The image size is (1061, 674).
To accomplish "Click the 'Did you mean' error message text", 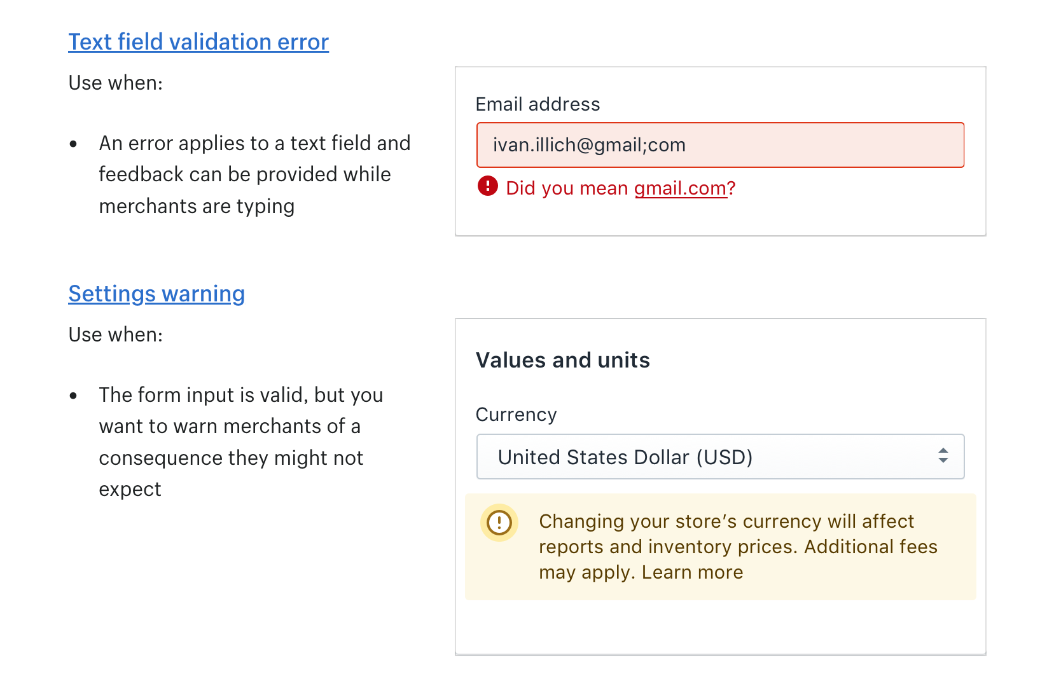I will [x=567, y=188].
